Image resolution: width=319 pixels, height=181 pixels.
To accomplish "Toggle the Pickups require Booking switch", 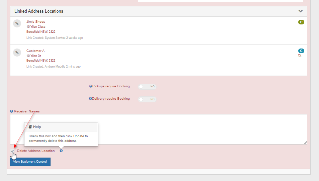I will [147, 87].
